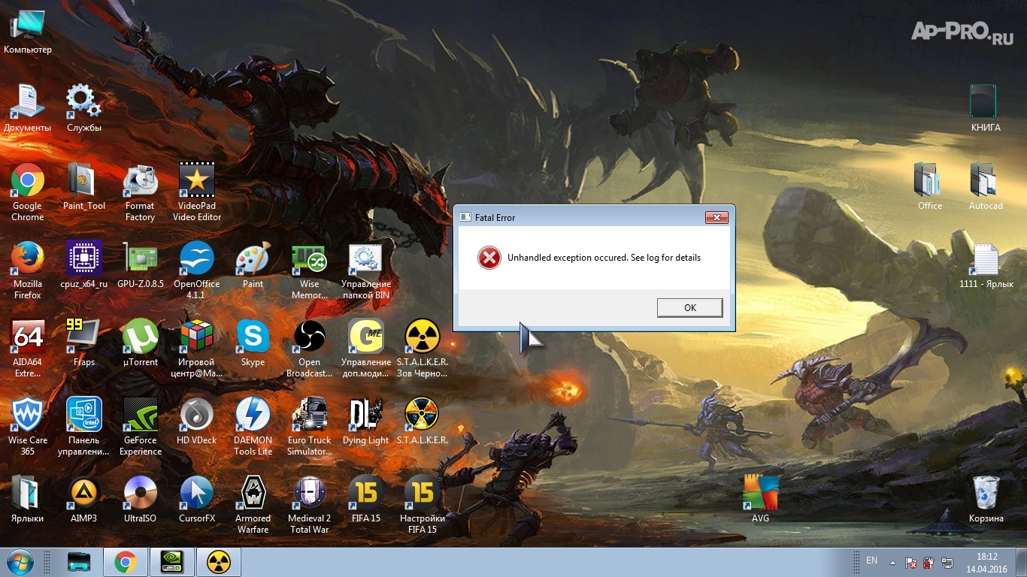Select the UltraISO disc icon
Screen dimensions: 1027x577
pyautogui.click(x=141, y=500)
